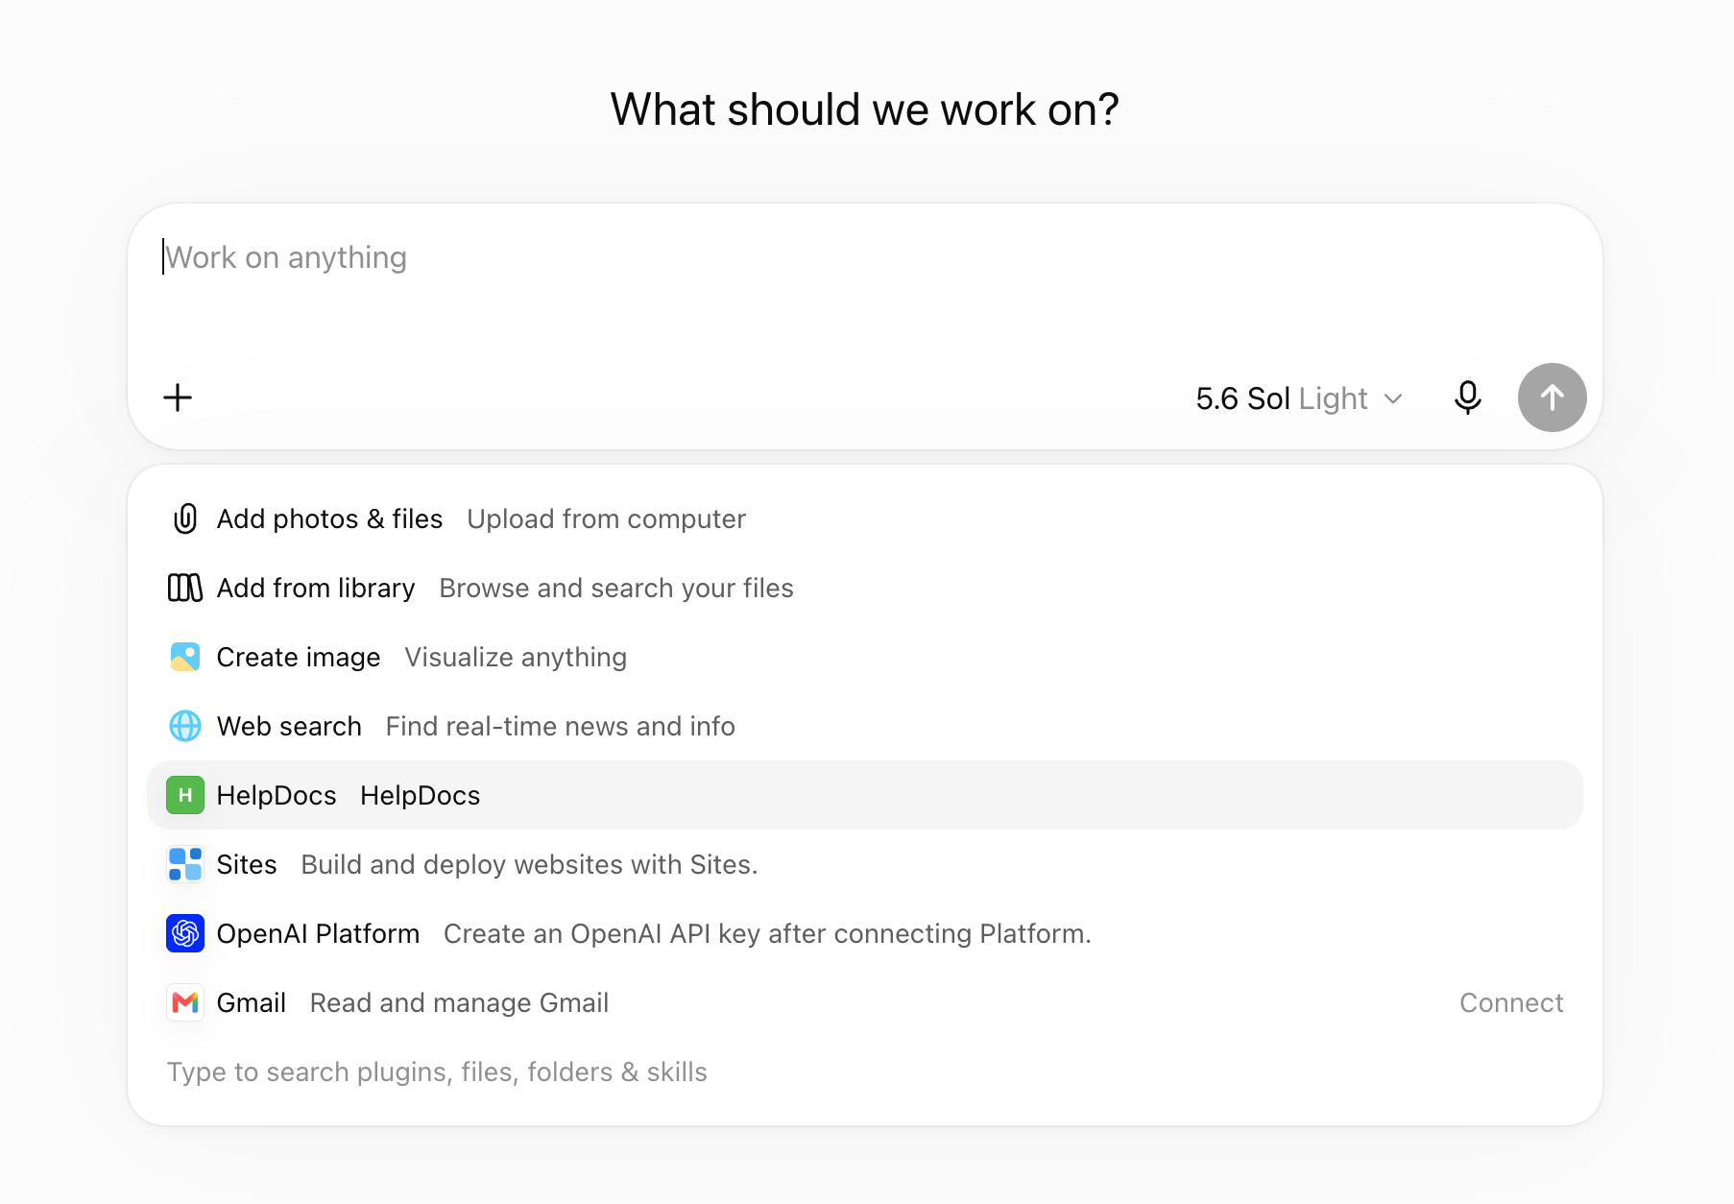Open the 5.6 Sol Light model dropdown
Viewport: 1734px width, 1204px height.
(x=1299, y=397)
